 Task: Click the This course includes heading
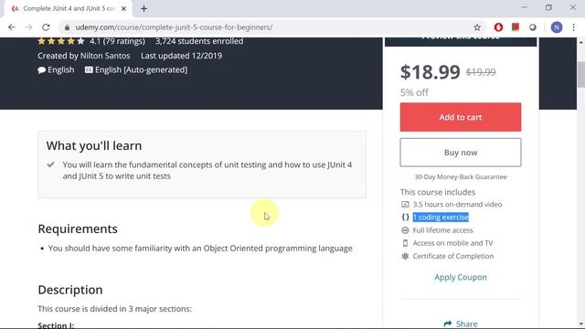coord(438,192)
